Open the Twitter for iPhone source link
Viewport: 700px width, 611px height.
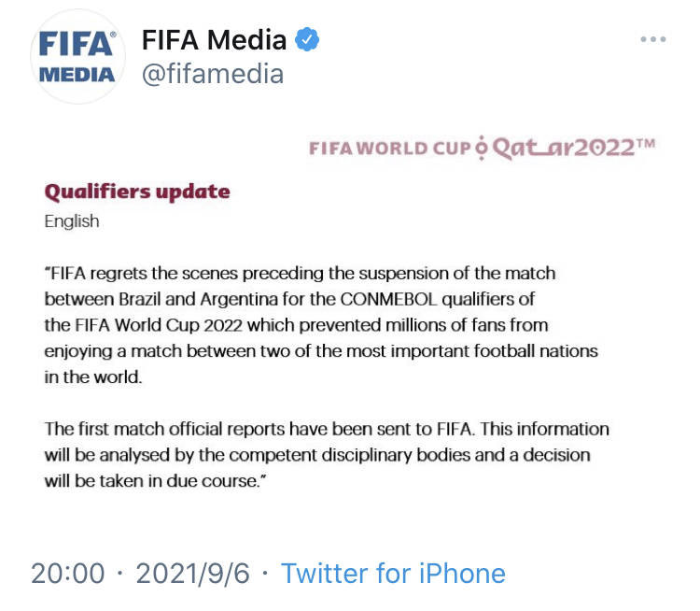pyautogui.click(x=393, y=573)
